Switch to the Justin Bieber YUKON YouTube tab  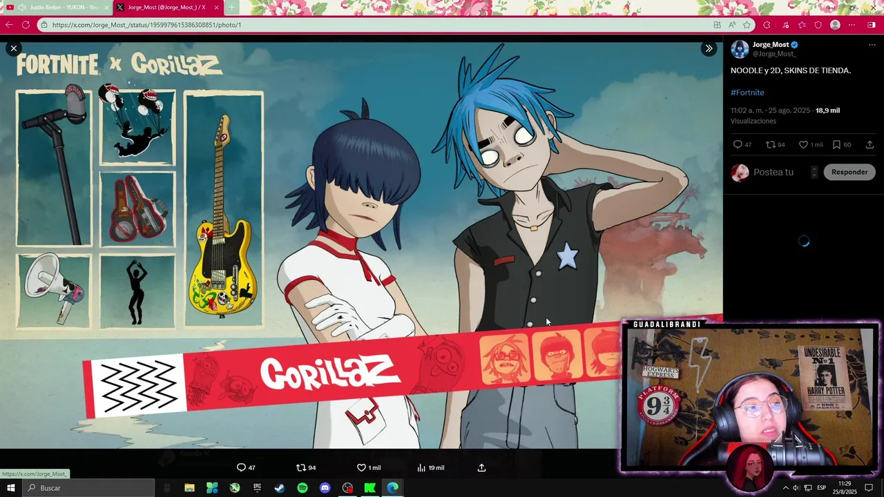tap(57, 7)
